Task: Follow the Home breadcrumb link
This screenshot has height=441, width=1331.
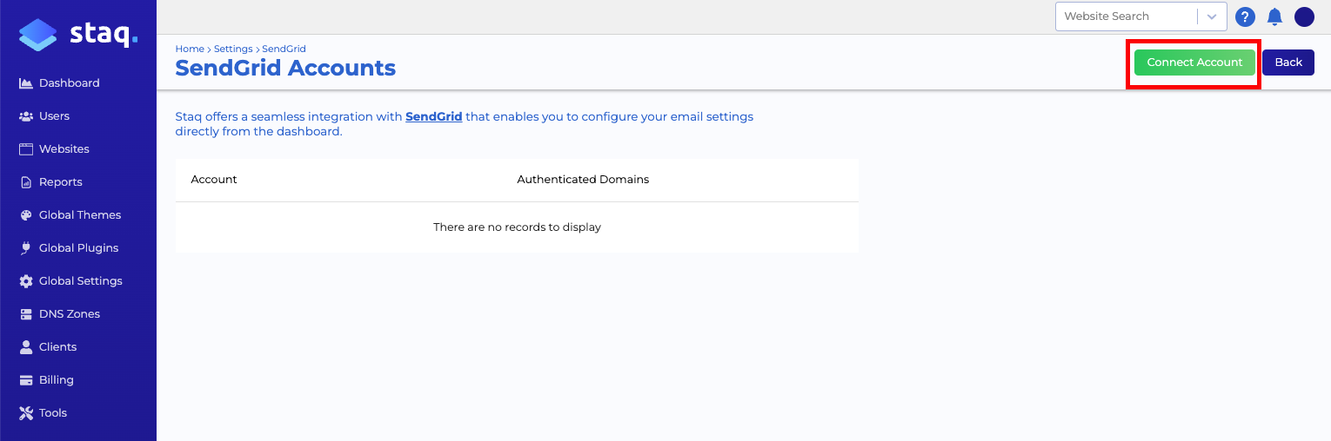Action: pyautogui.click(x=190, y=49)
